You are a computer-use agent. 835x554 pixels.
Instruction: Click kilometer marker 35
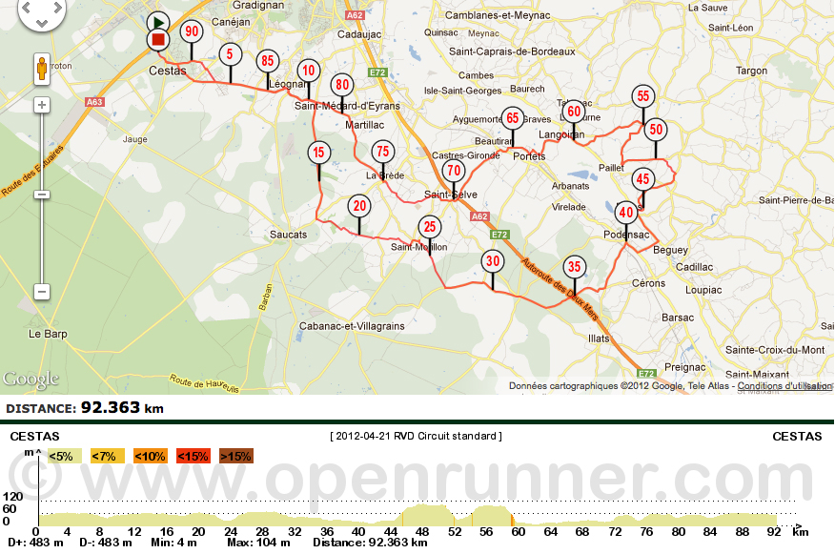[x=574, y=267]
